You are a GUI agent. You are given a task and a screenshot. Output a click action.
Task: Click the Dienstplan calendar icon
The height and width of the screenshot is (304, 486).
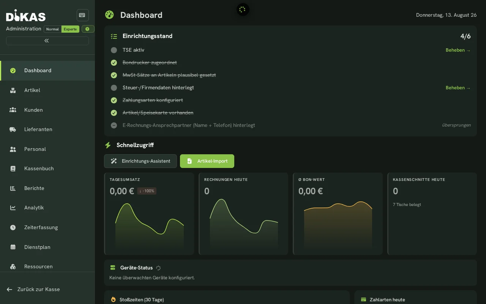pos(13,247)
